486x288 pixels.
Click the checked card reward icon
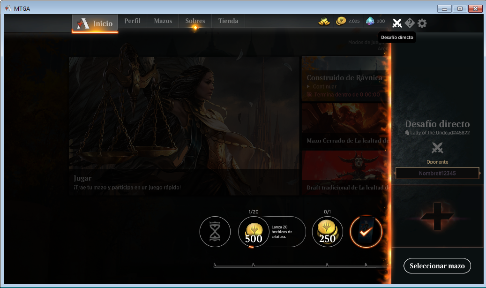[x=366, y=232]
